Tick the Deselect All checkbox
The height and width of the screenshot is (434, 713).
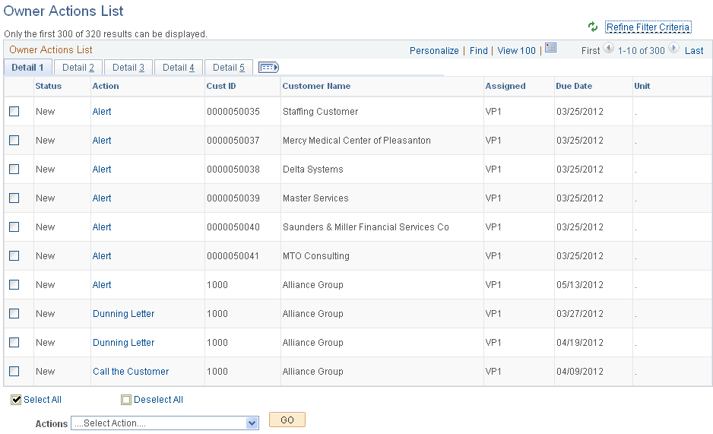coord(126,400)
